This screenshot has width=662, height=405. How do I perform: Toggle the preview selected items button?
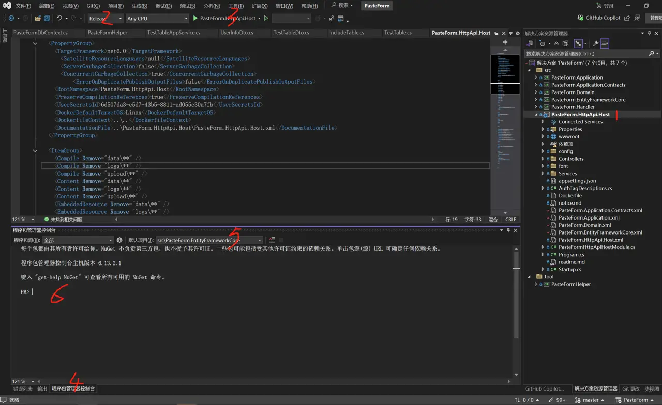click(x=605, y=43)
